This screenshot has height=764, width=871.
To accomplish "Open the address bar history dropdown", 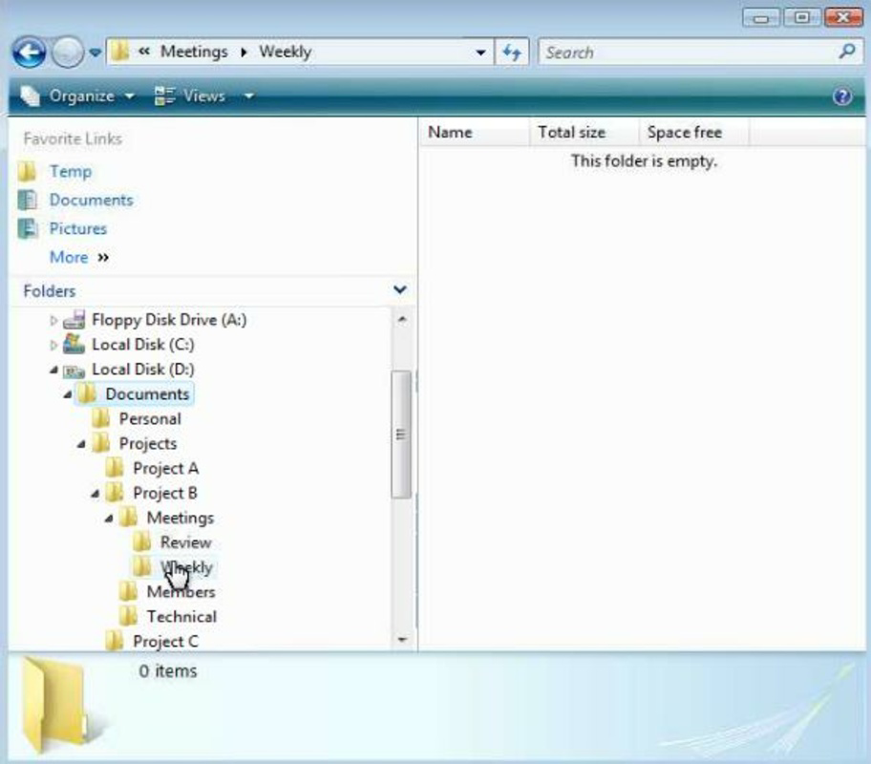I will (x=480, y=53).
